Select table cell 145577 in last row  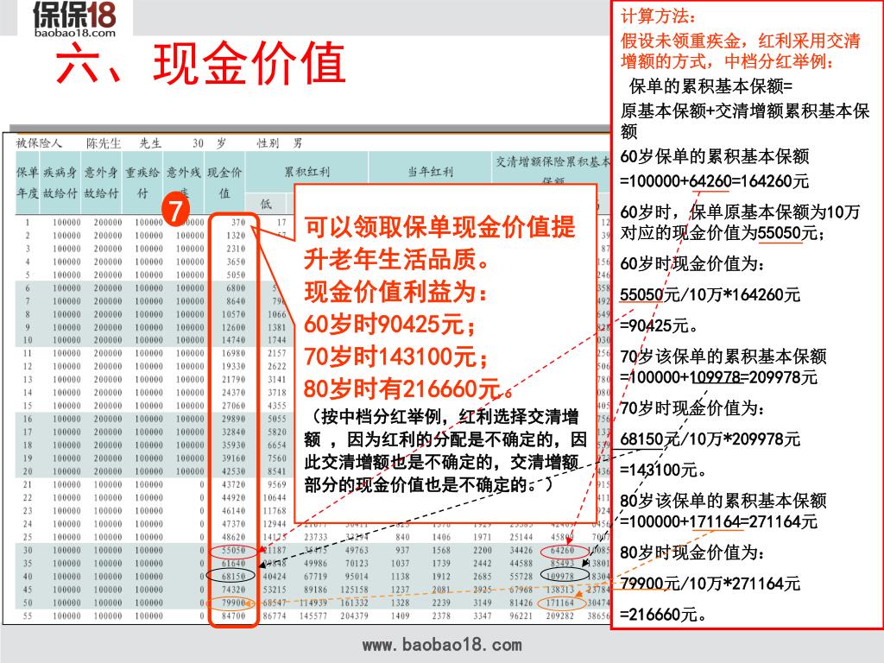point(313,616)
